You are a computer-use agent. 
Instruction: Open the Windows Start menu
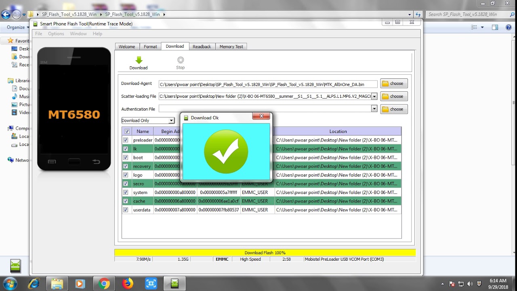[x=9, y=283]
